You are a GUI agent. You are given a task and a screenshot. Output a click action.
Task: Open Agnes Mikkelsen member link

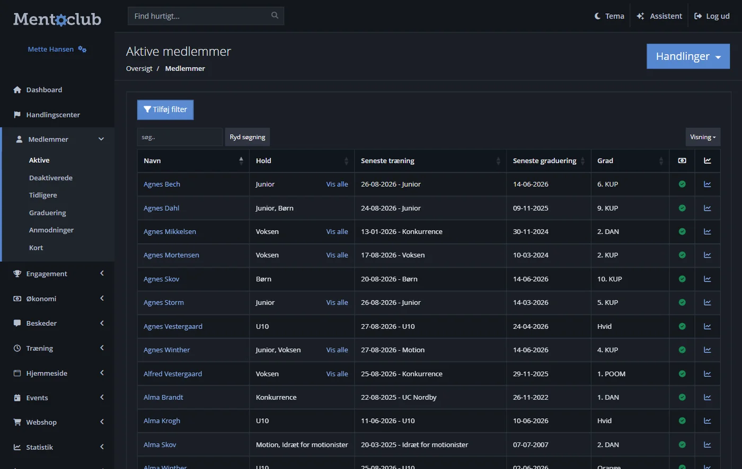click(x=170, y=232)
